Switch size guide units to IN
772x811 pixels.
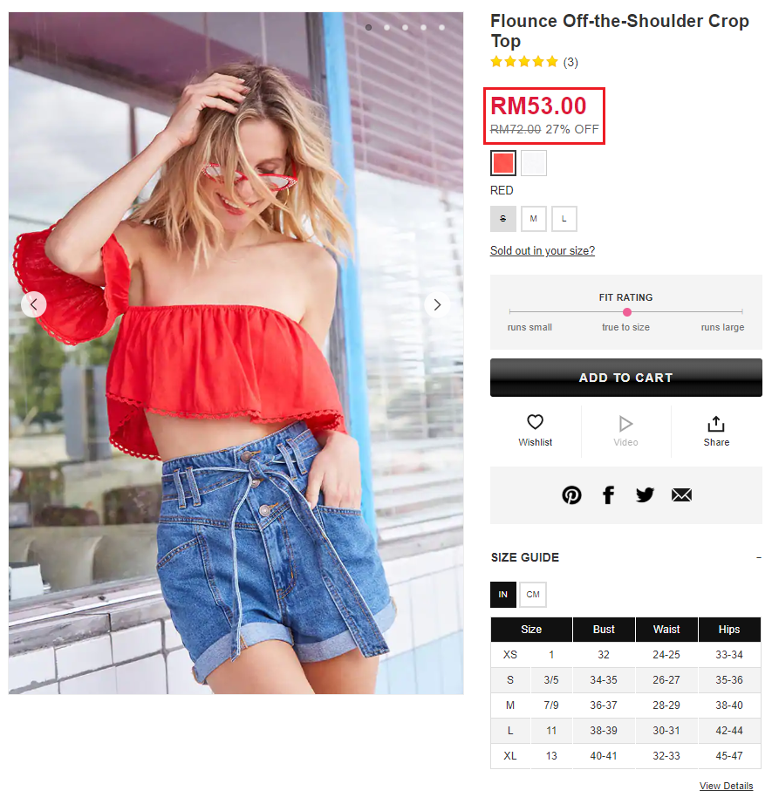pos(503,594)
